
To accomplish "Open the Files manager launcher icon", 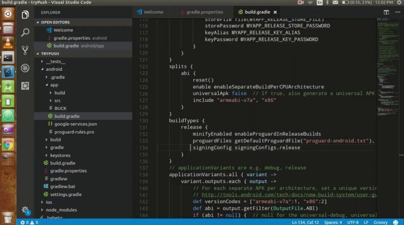I will pos(8,28).
